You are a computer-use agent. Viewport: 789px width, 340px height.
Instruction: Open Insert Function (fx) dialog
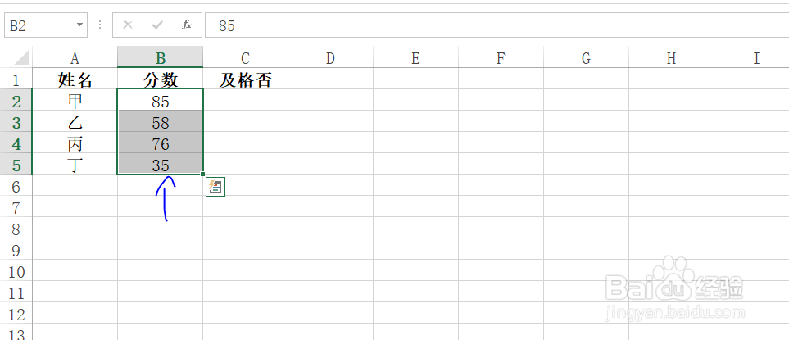[187, 25]
